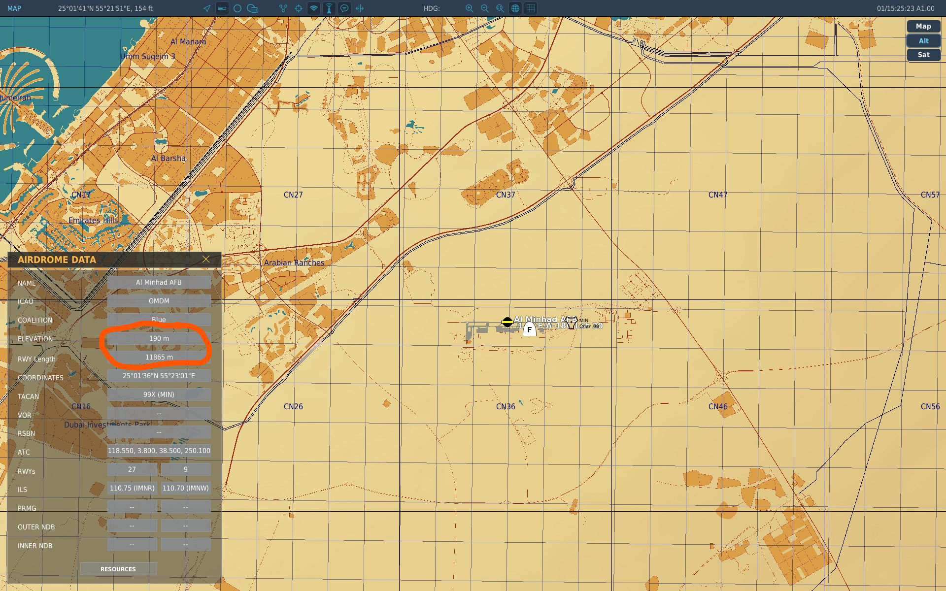This screenshot has width=946, height=591.
Task: Click the Emirates Hills map label
Action: pyautogui.click(x=93, y=220)
